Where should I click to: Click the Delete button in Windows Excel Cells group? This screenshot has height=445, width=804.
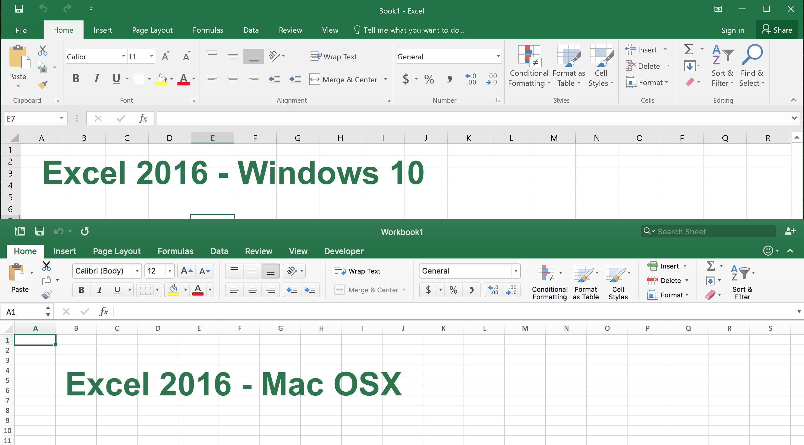(647, 65)
